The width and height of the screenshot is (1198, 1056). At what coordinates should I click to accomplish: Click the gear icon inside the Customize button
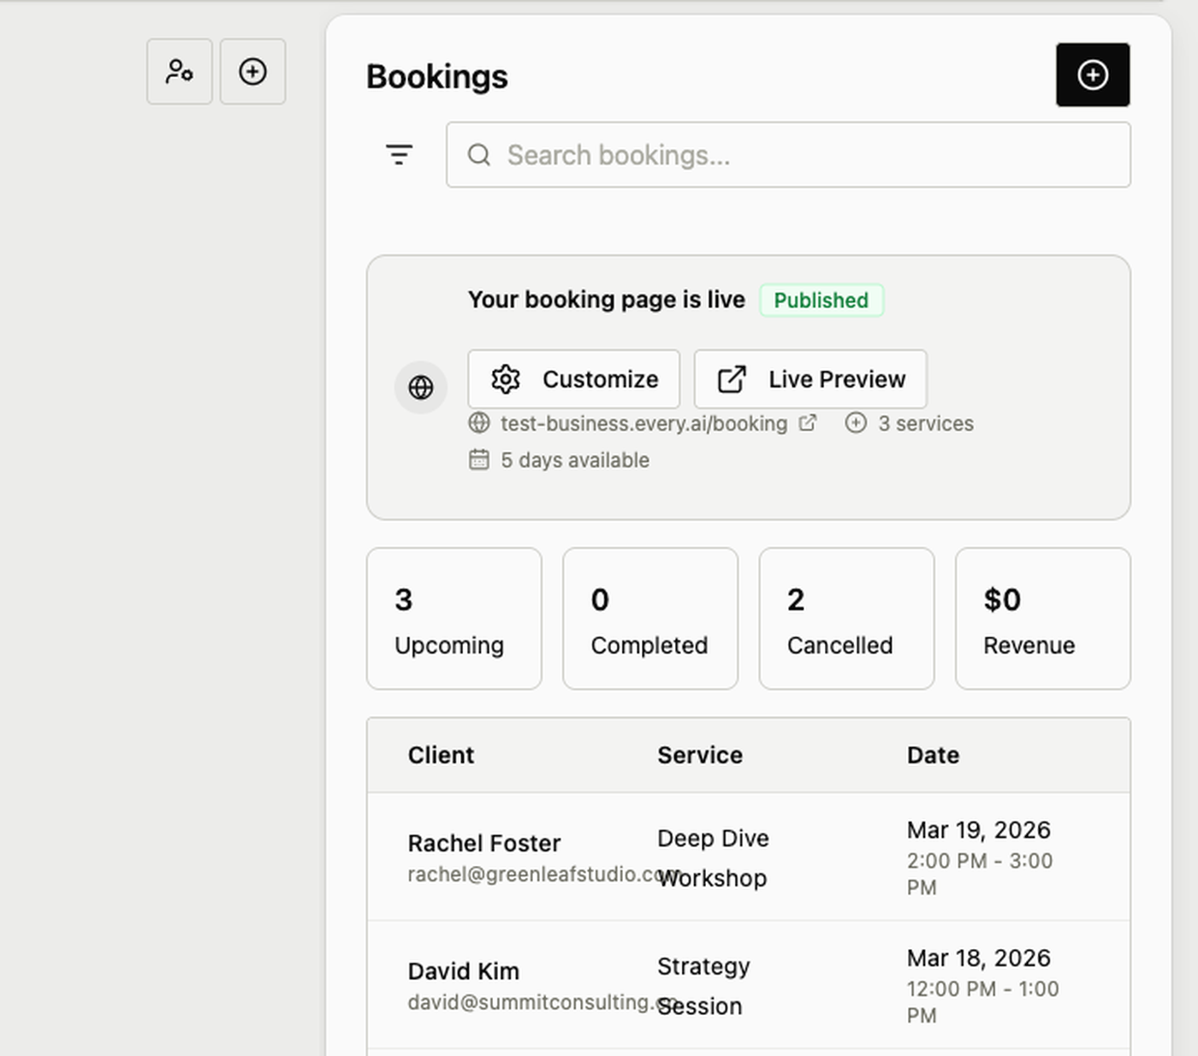507,379
